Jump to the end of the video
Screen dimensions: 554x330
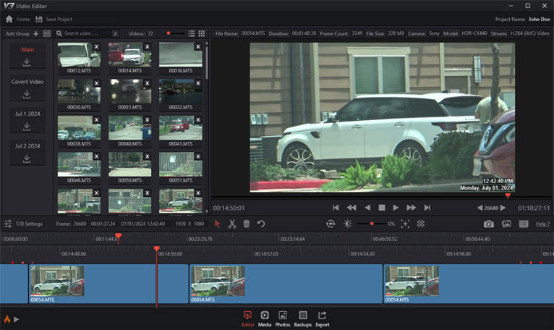coord(427,208)
